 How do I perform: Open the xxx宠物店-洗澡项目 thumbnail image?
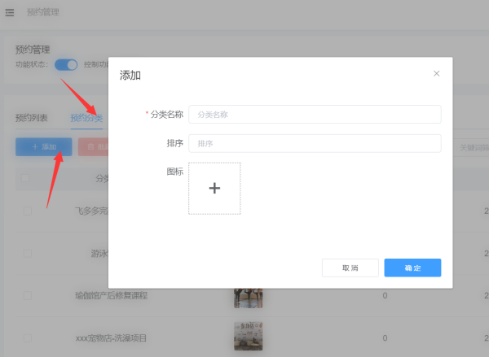(249, 336)
